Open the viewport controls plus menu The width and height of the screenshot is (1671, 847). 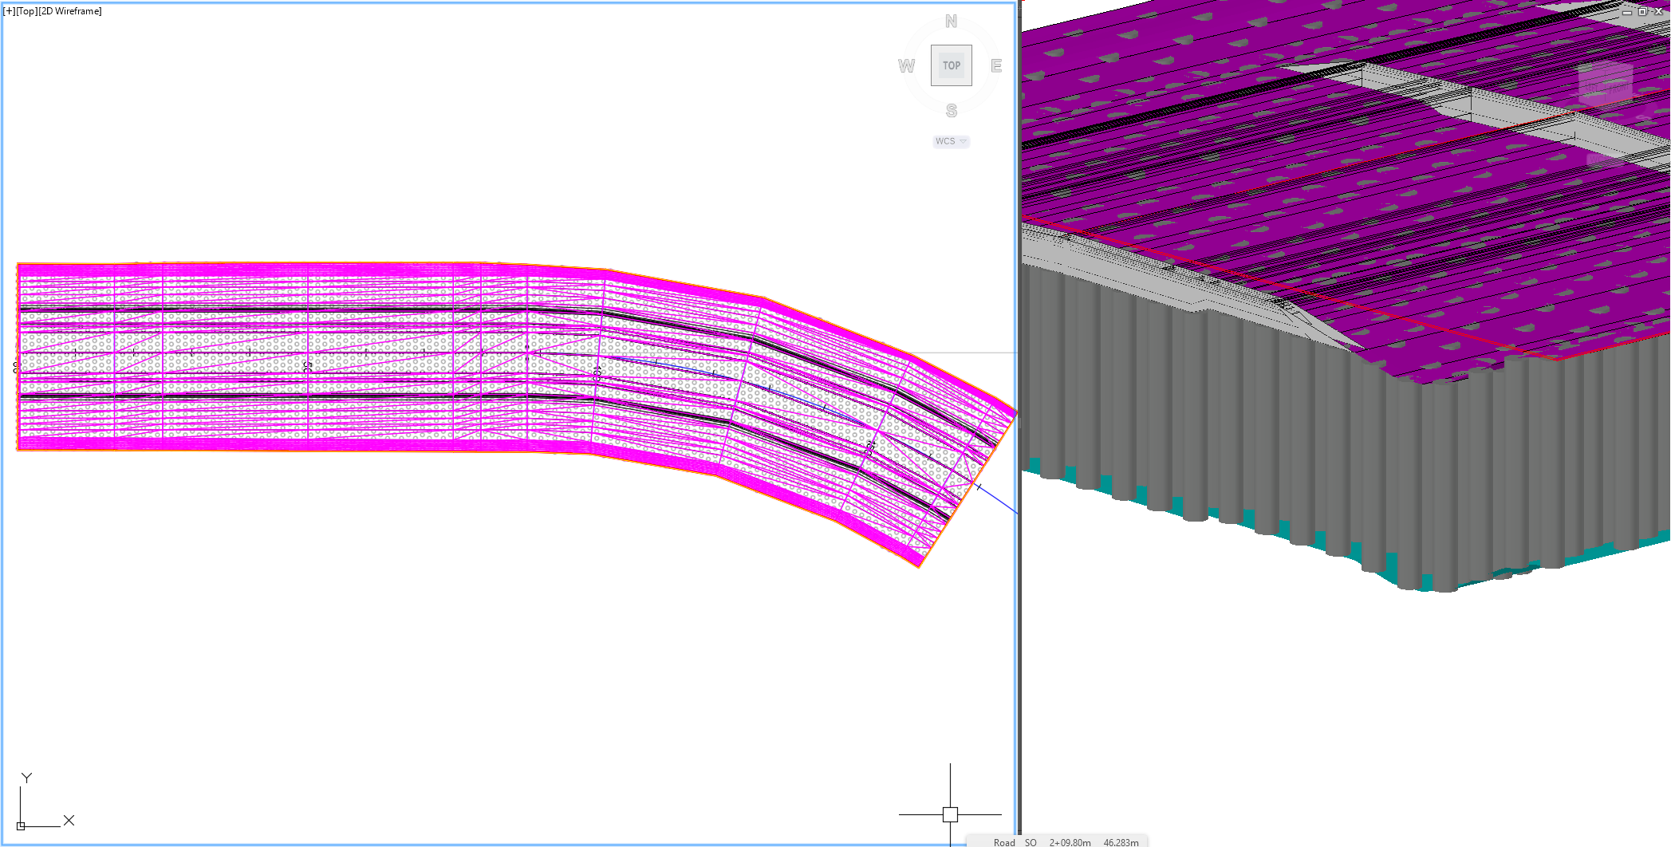(10, 11)
